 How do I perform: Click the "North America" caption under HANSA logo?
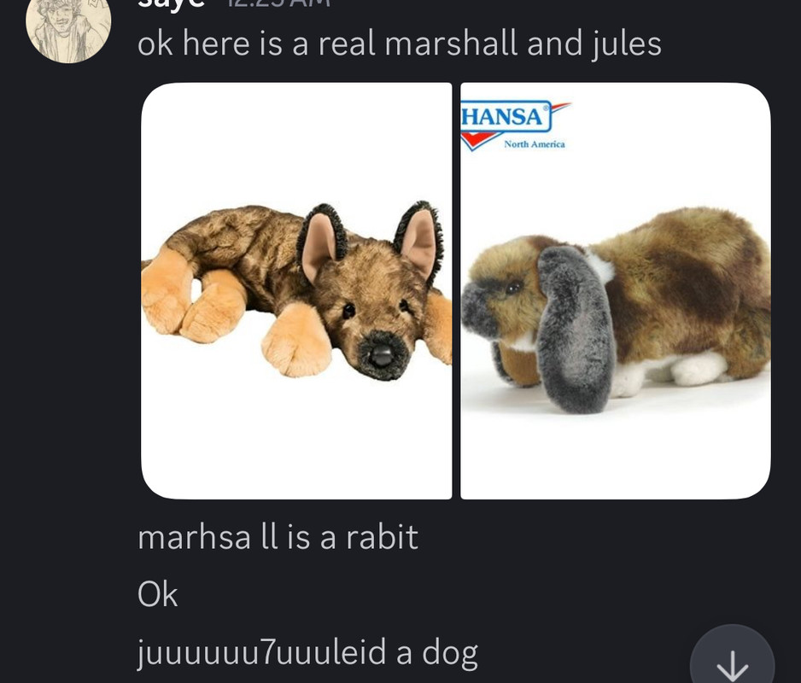point(535,144)
